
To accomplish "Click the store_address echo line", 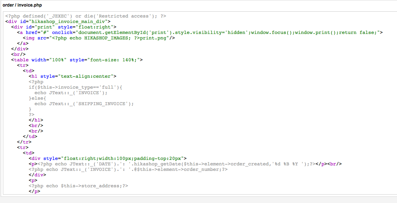I will [78, 186].
